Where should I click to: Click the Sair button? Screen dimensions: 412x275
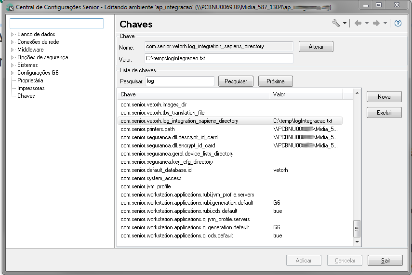click(385, 260)
